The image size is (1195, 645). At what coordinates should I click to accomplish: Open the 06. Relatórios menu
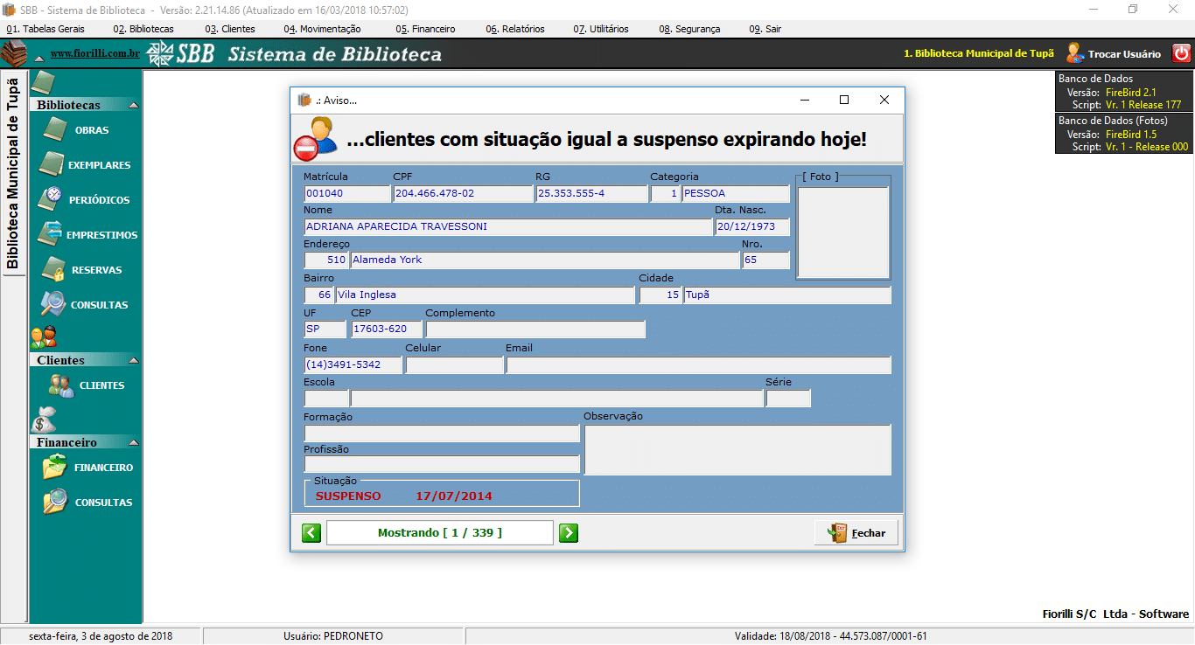(x=515, y=29)
